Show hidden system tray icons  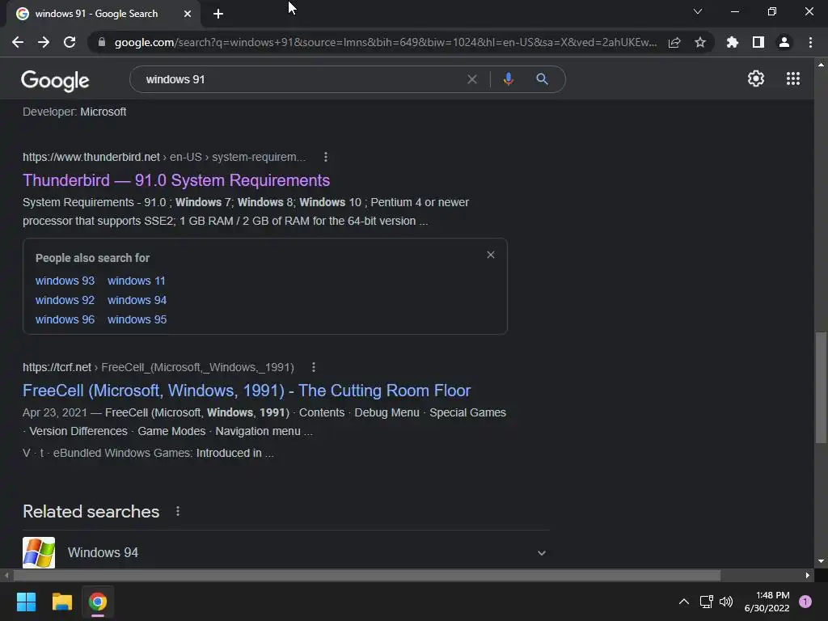point(683,602)
